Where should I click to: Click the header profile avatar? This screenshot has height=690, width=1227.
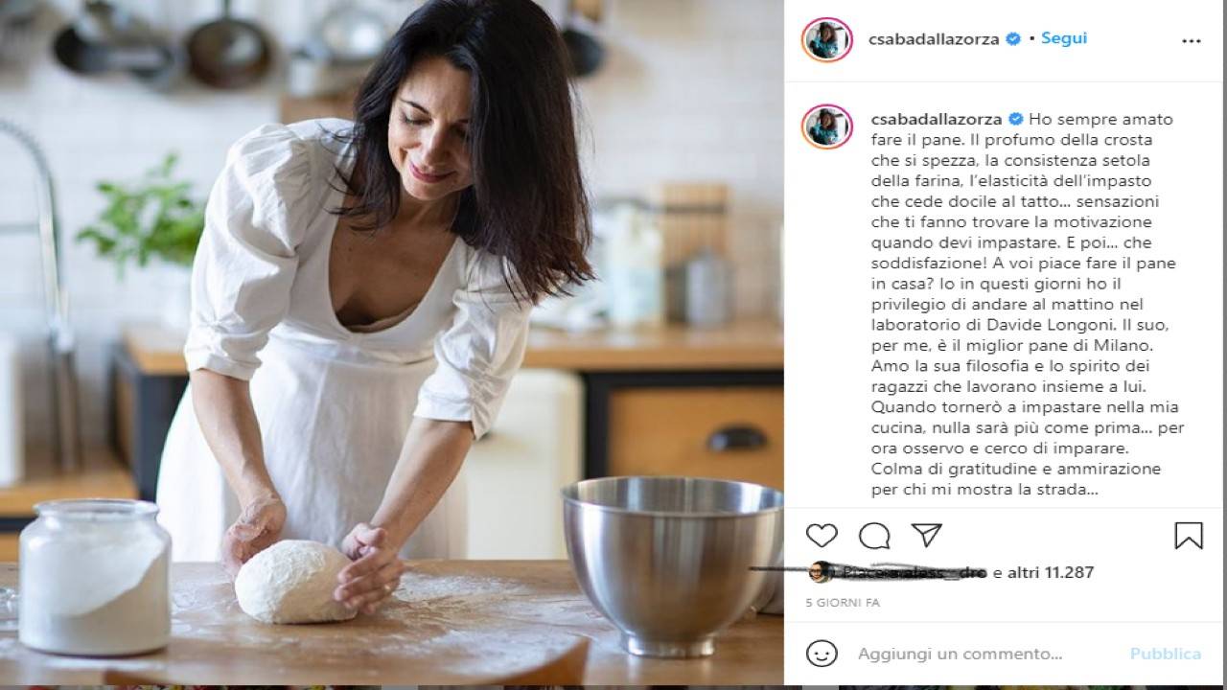826,39
